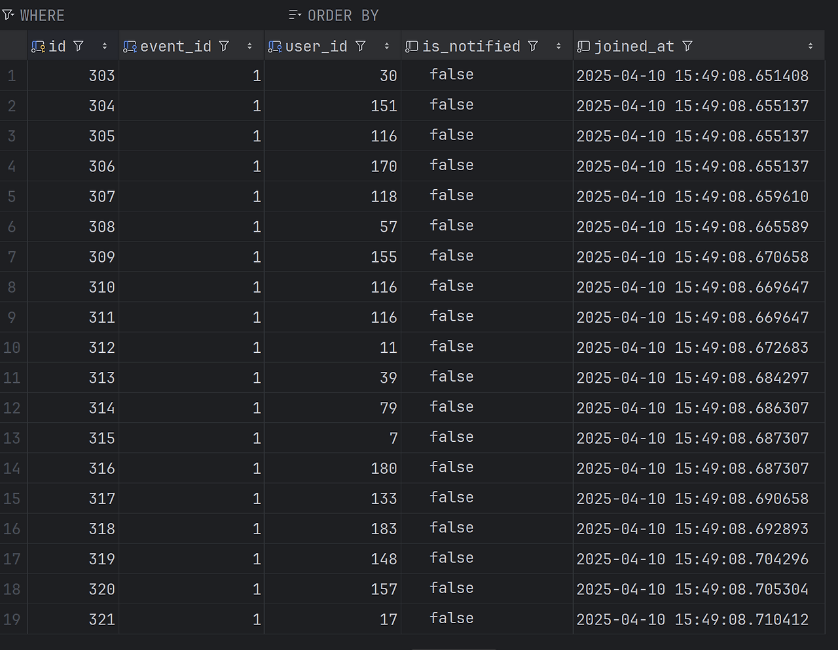Screen dimensions: 838x650
Task: Click joined_at cell ending .651408
Action: pyautogui.click(x=699, y=76)
